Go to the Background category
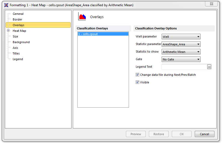This screenshot has width=222, height=143. [21, 42]
